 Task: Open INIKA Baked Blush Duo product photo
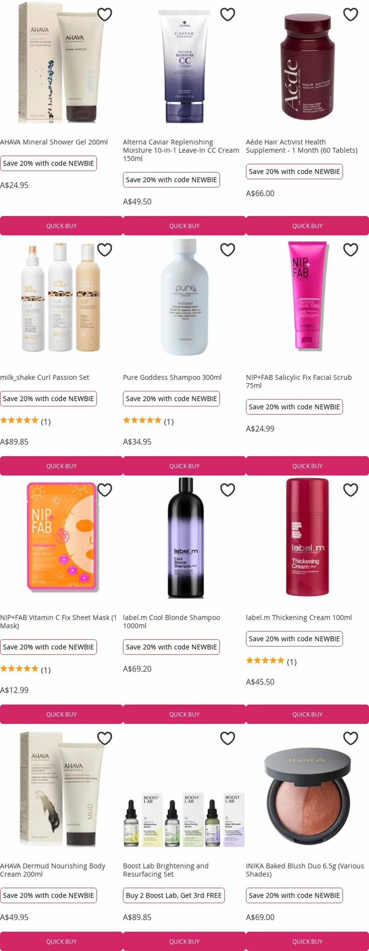307,789
